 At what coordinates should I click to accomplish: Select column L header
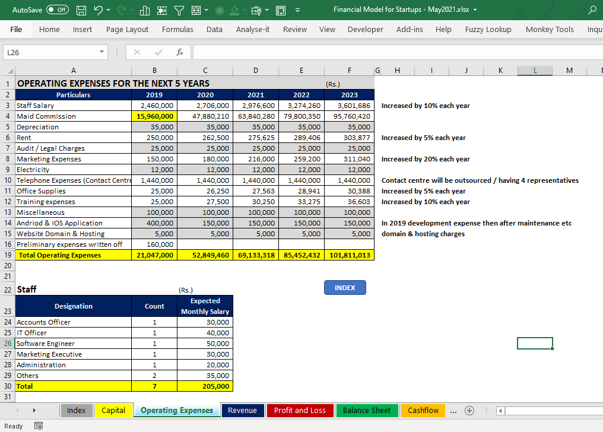pos(535,71)
